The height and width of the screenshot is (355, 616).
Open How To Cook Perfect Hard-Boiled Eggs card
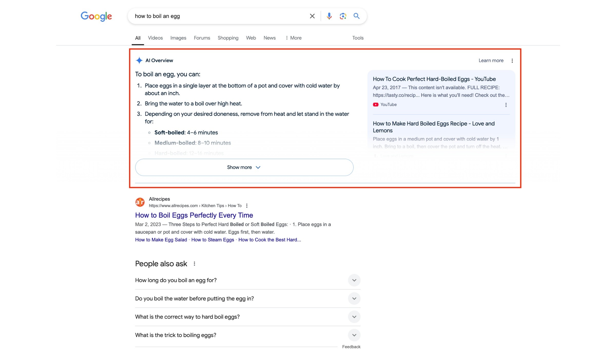[434, 79]
